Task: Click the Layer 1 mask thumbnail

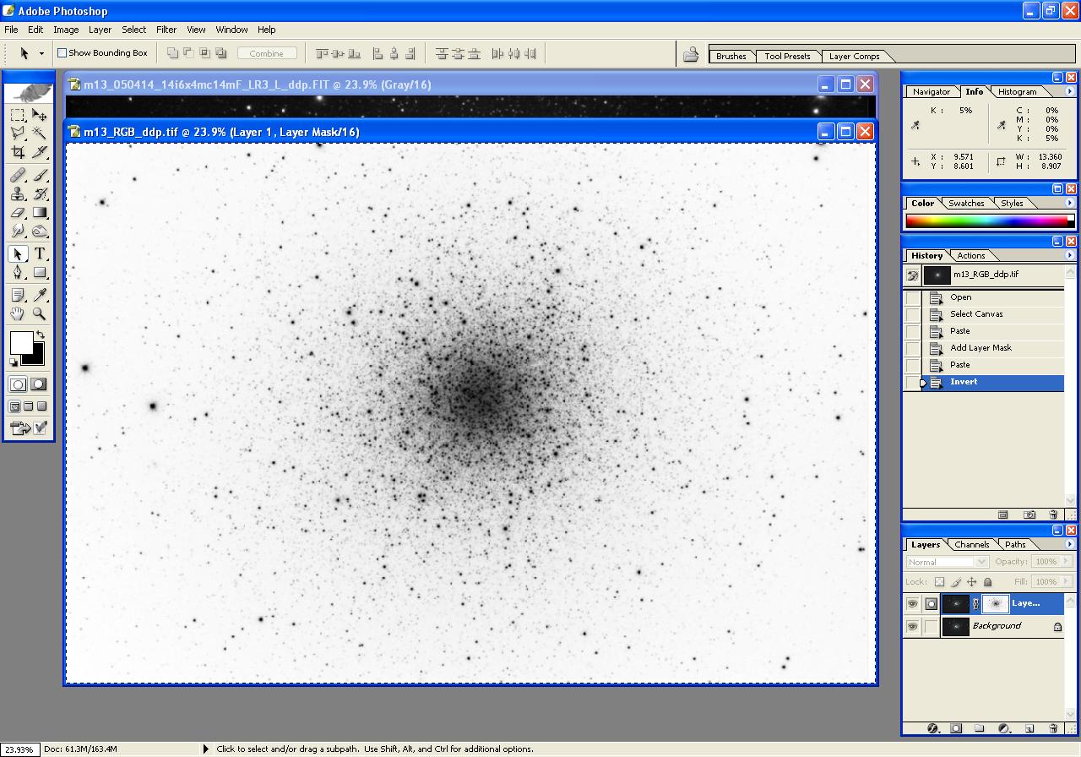Action: point(996,604)
